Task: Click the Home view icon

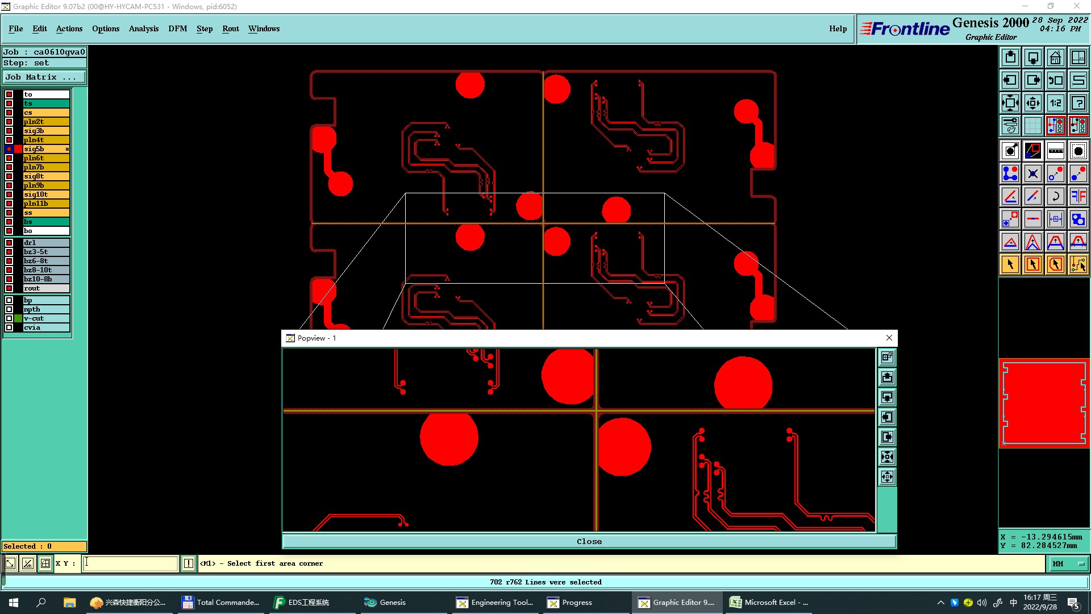Action: [x=1055, y=57]
